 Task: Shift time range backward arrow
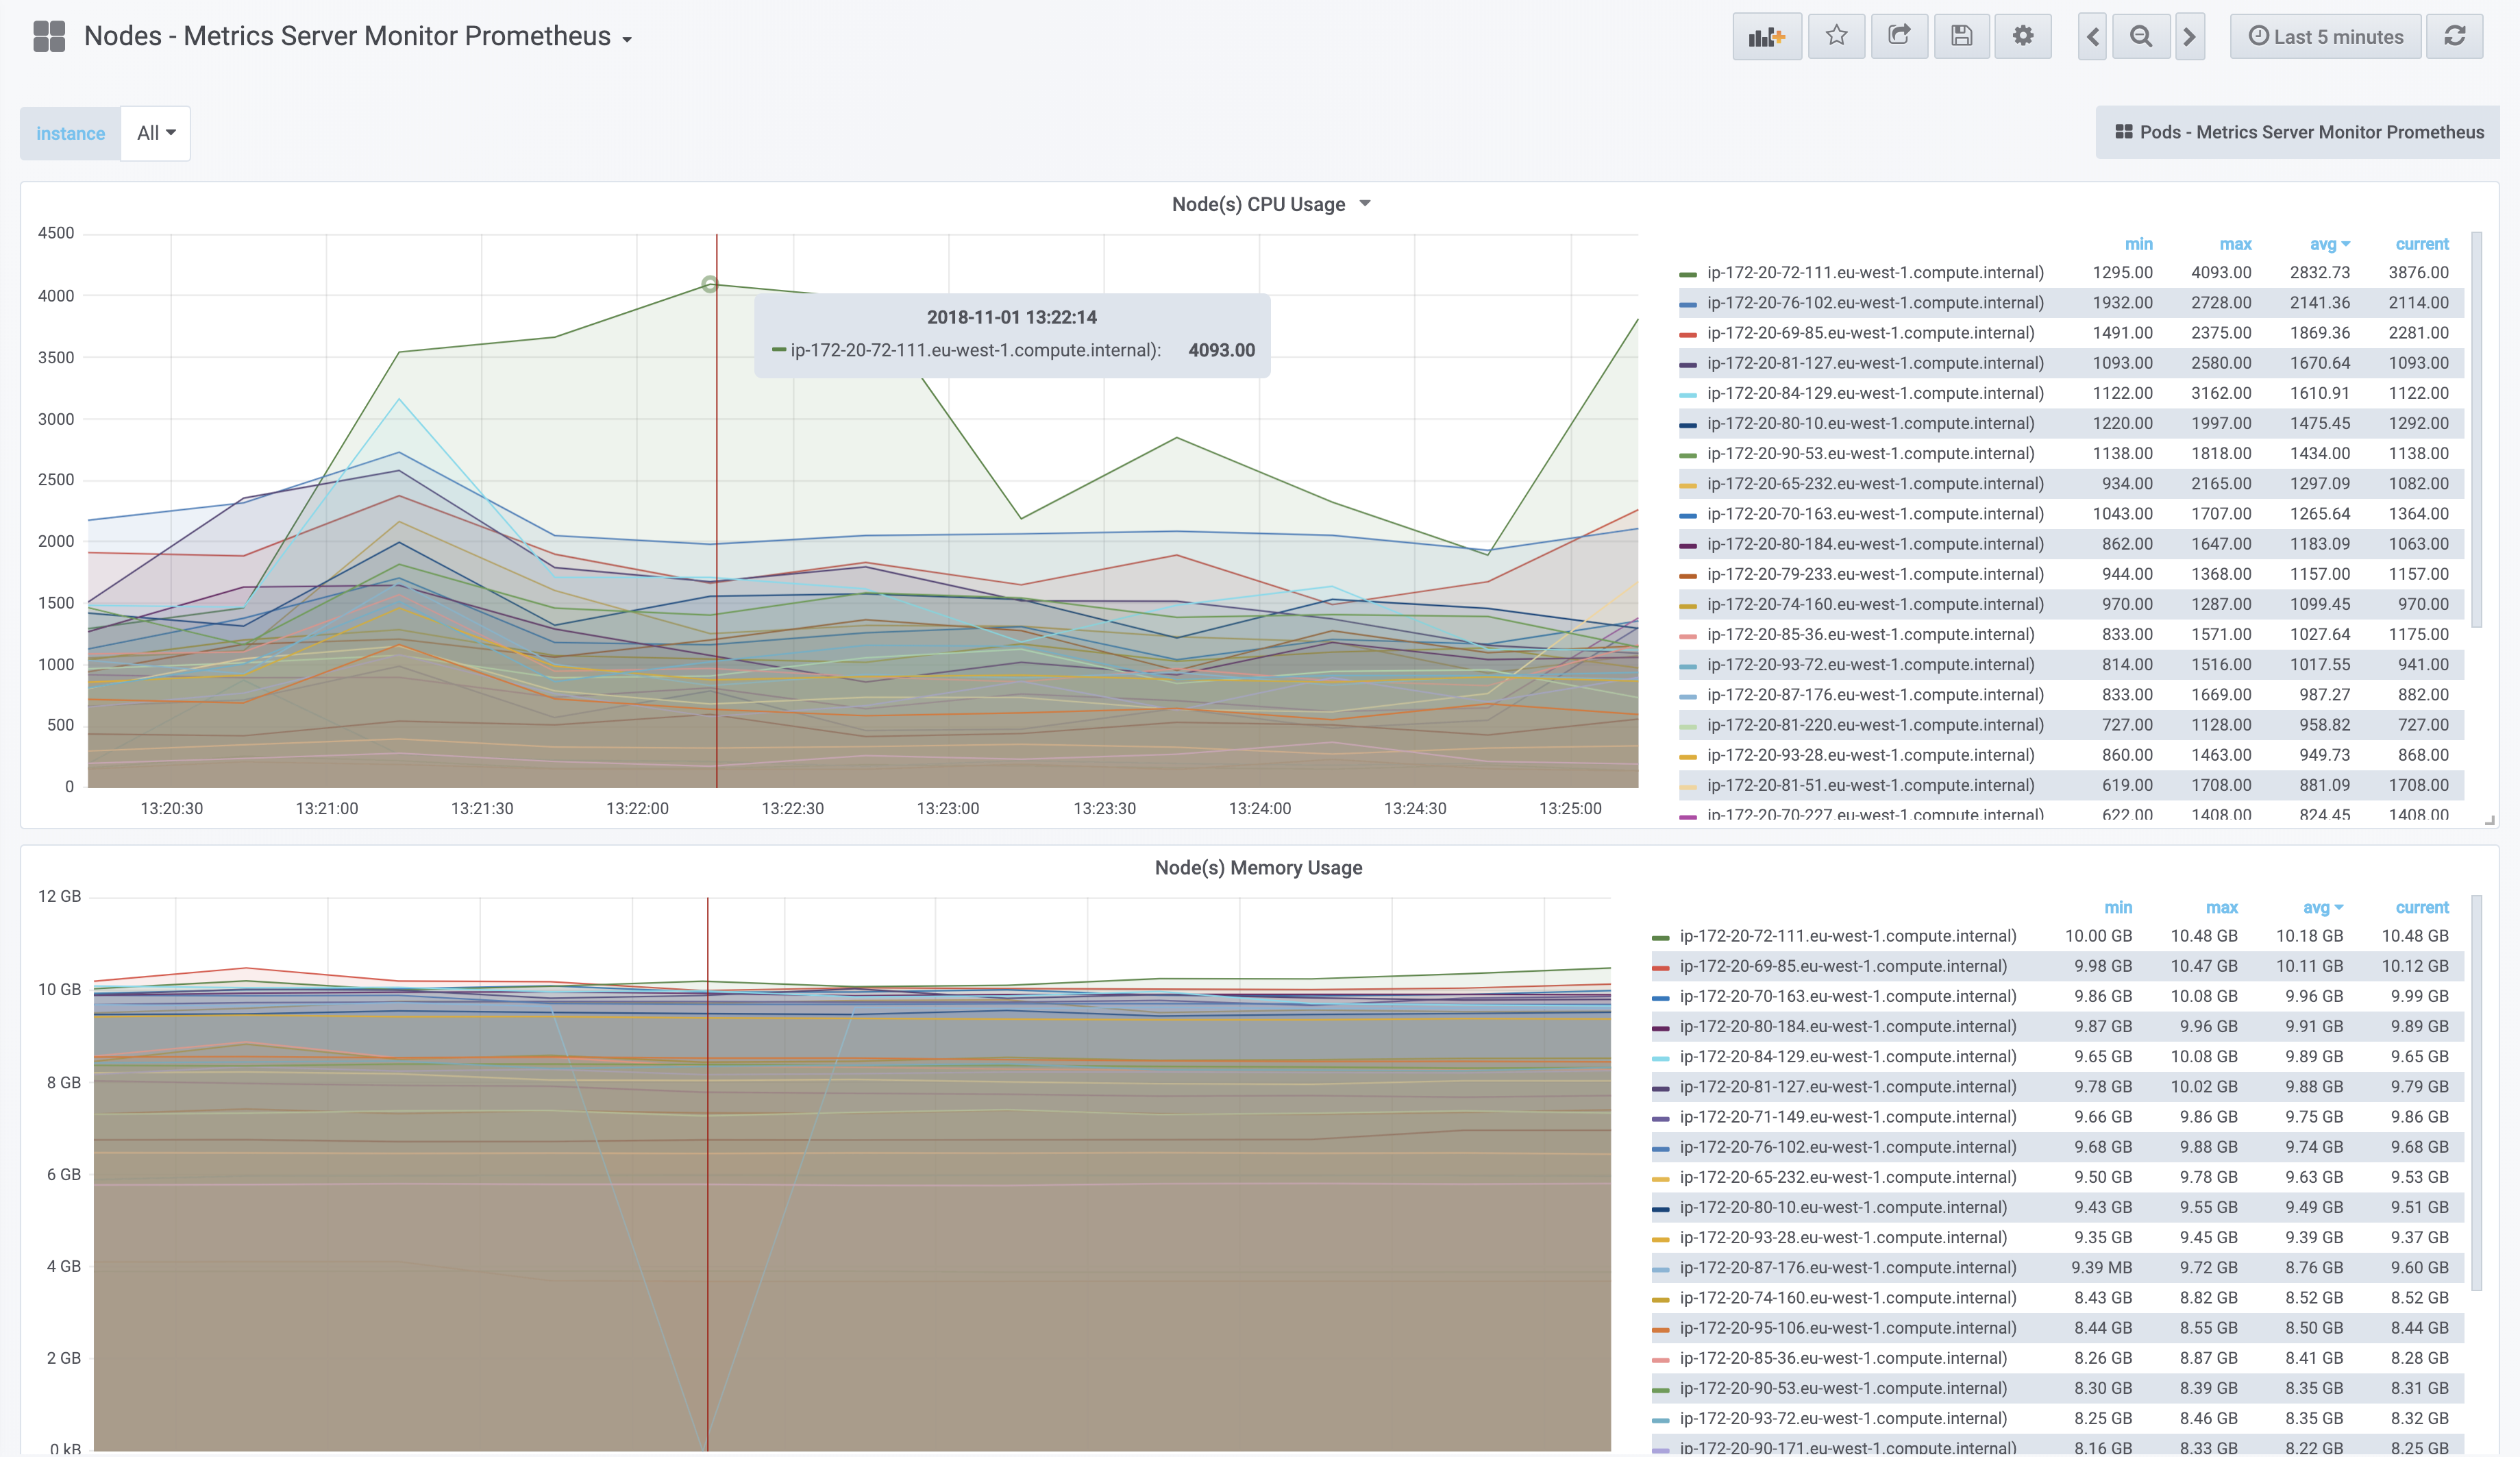click(2092, 37)
